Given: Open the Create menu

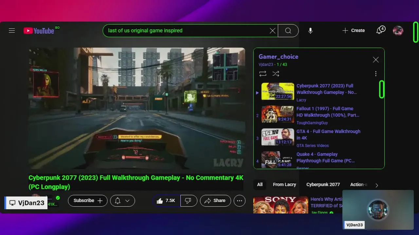Looking at the screenshot, I should click(x=354, y=30).
